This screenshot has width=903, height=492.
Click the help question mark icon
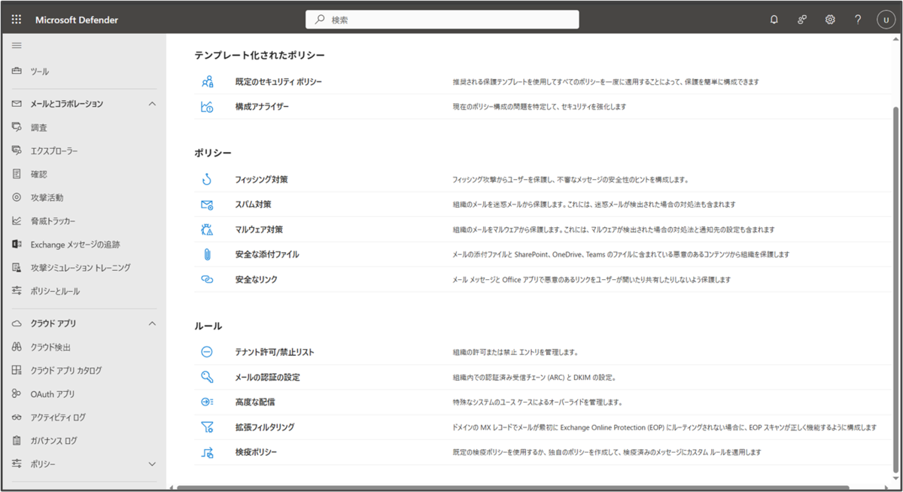[x=858, y=20]
